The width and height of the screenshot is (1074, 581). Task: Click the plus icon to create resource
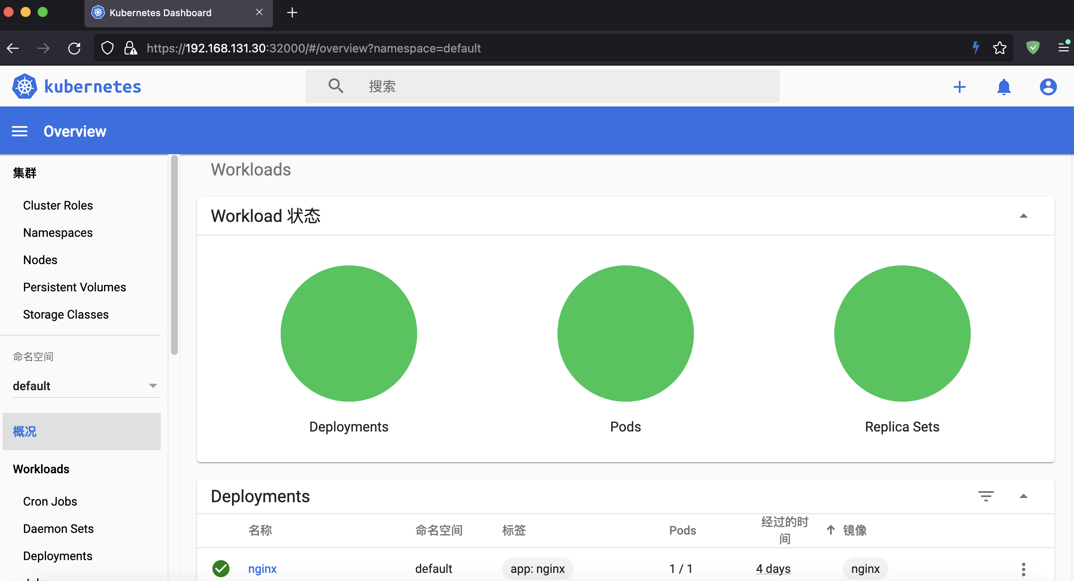[959, 87]
